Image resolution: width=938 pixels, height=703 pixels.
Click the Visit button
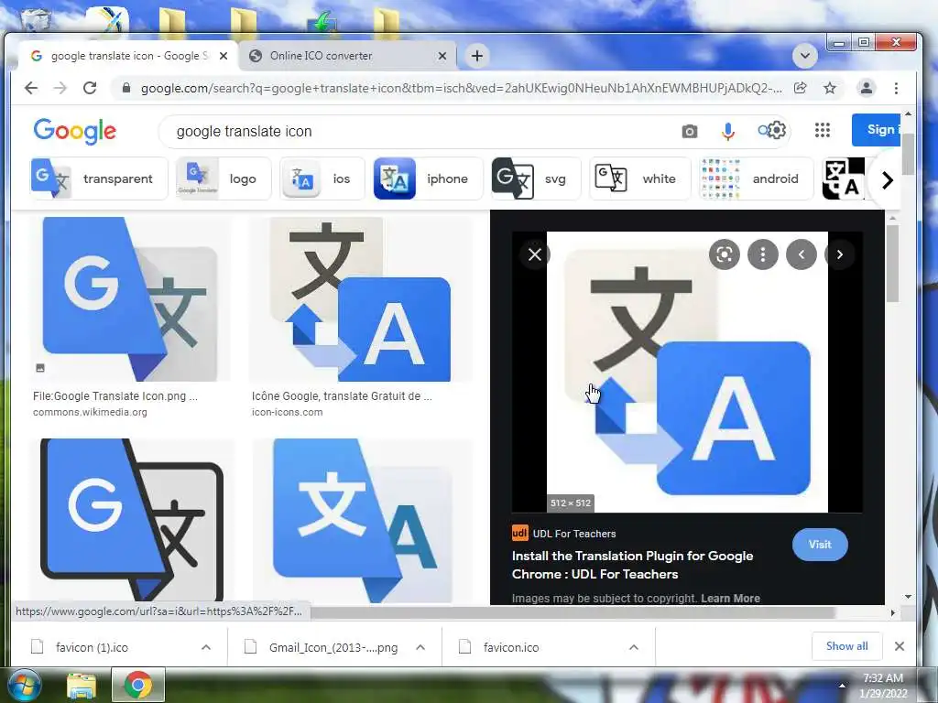[x=820, y=545]
